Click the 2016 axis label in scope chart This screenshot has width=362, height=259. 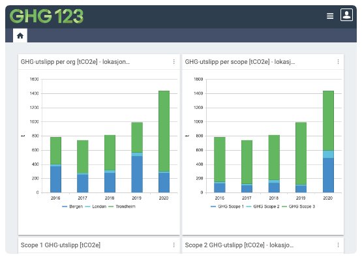[220, 198]
